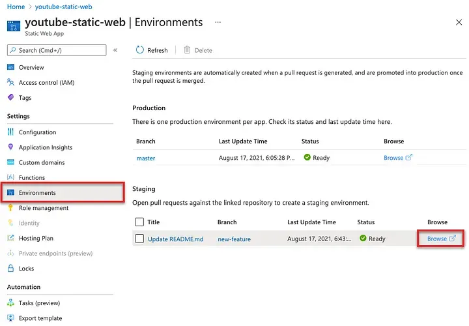Click the Production section heading

pos(149,108)
